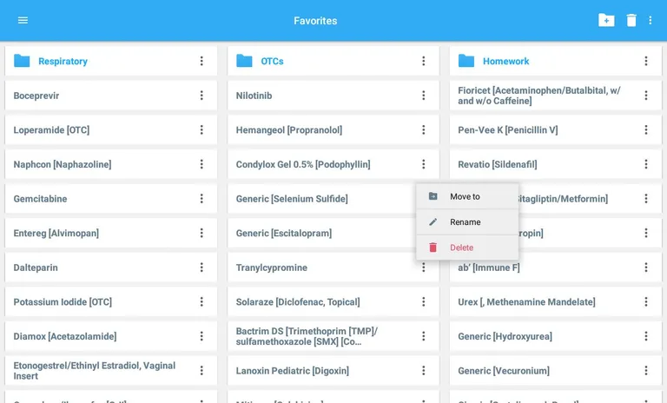Open the Loperamide [OTC] entry

[x=110, y=129]
